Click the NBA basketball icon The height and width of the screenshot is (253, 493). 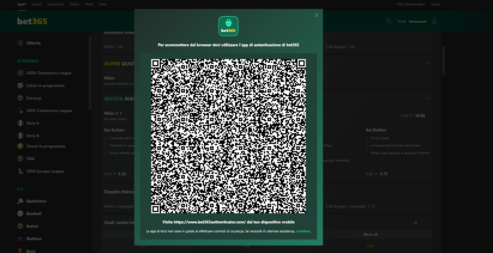(x=20, y=159)
